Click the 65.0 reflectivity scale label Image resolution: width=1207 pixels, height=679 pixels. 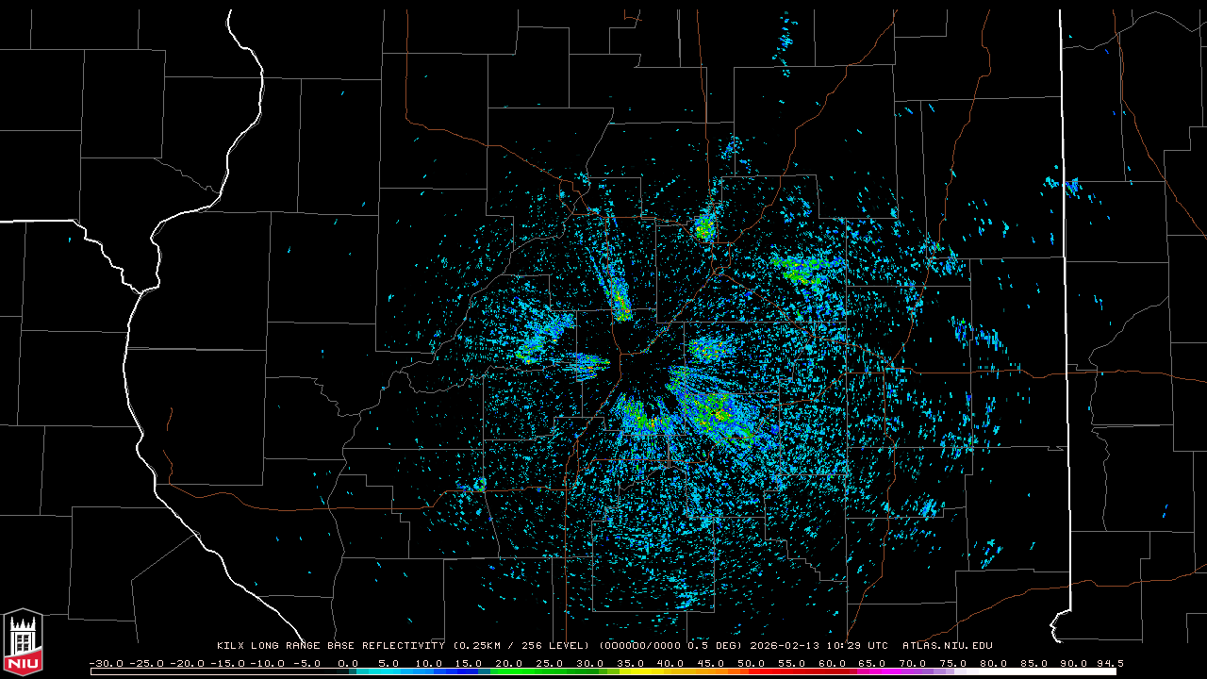tap(874, 664)
